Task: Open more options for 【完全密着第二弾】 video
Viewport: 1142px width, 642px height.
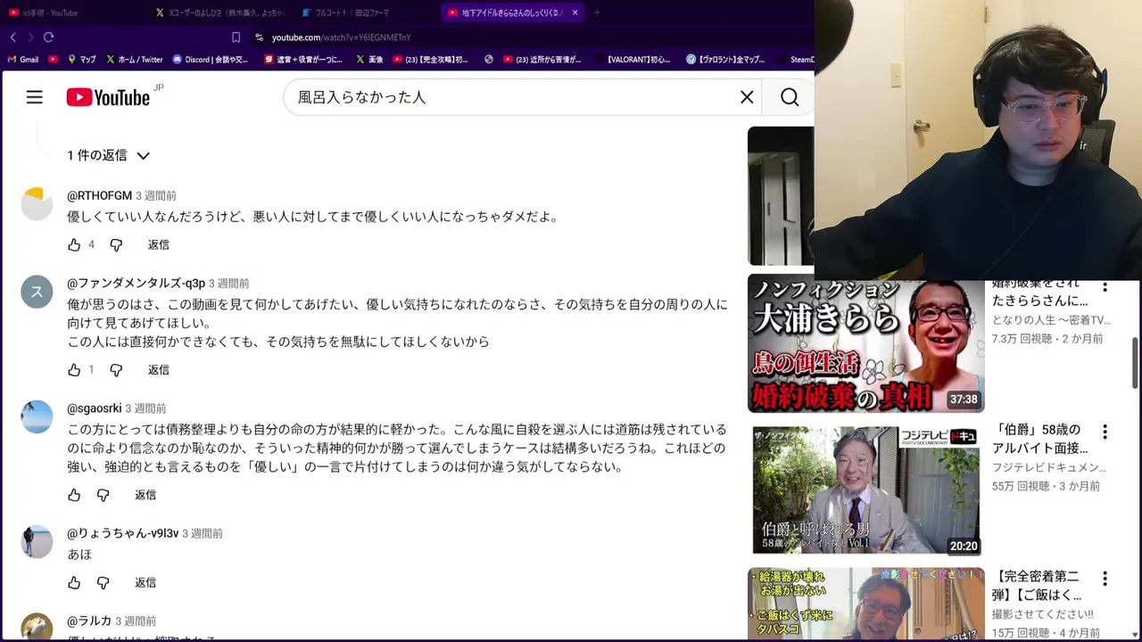Action: tap(1105, 579)
